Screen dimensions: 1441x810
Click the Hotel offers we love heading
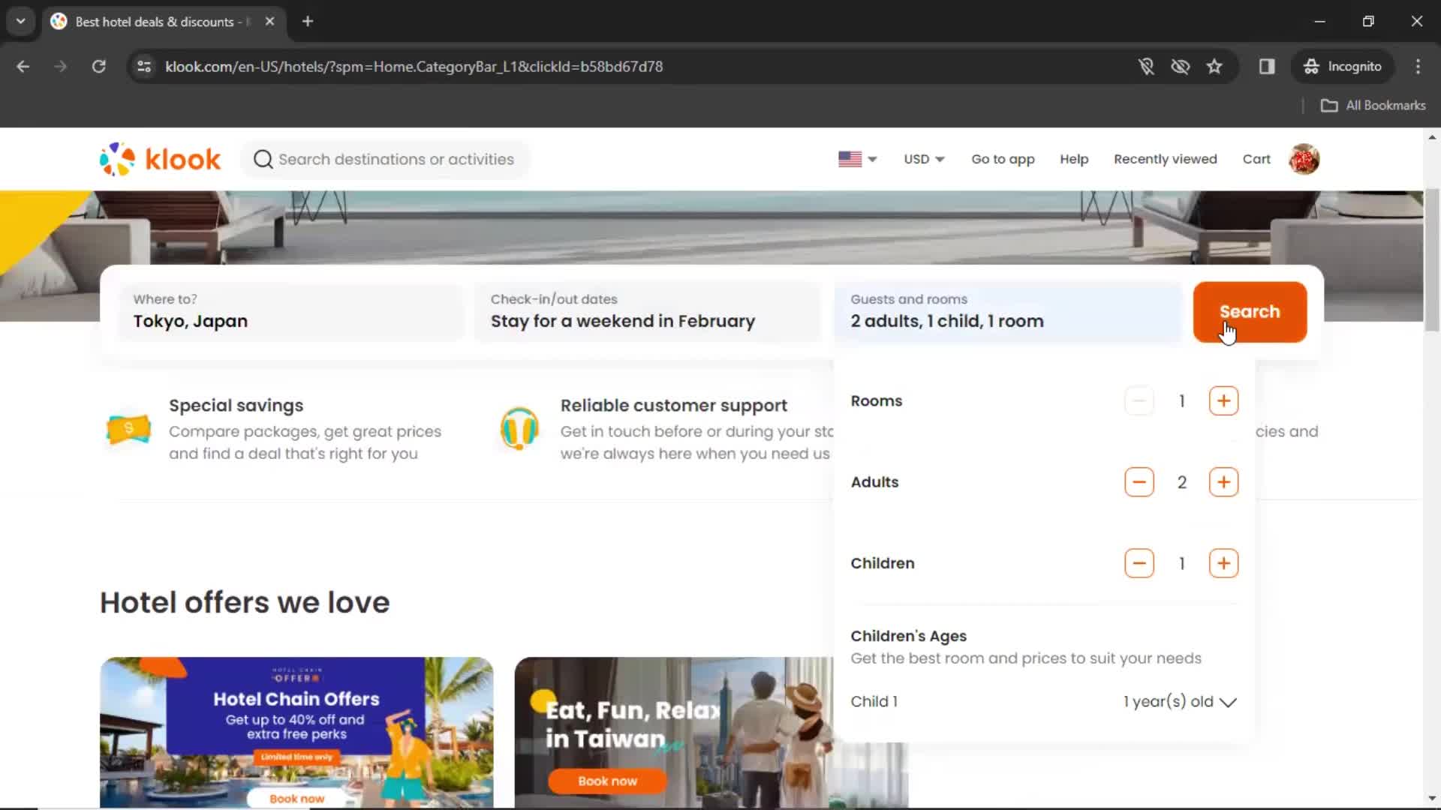tap(245, 602)
